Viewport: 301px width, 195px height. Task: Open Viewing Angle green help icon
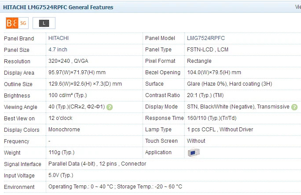[x=110, y=107]
